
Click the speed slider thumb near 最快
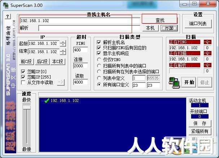(x=27, y=107)
